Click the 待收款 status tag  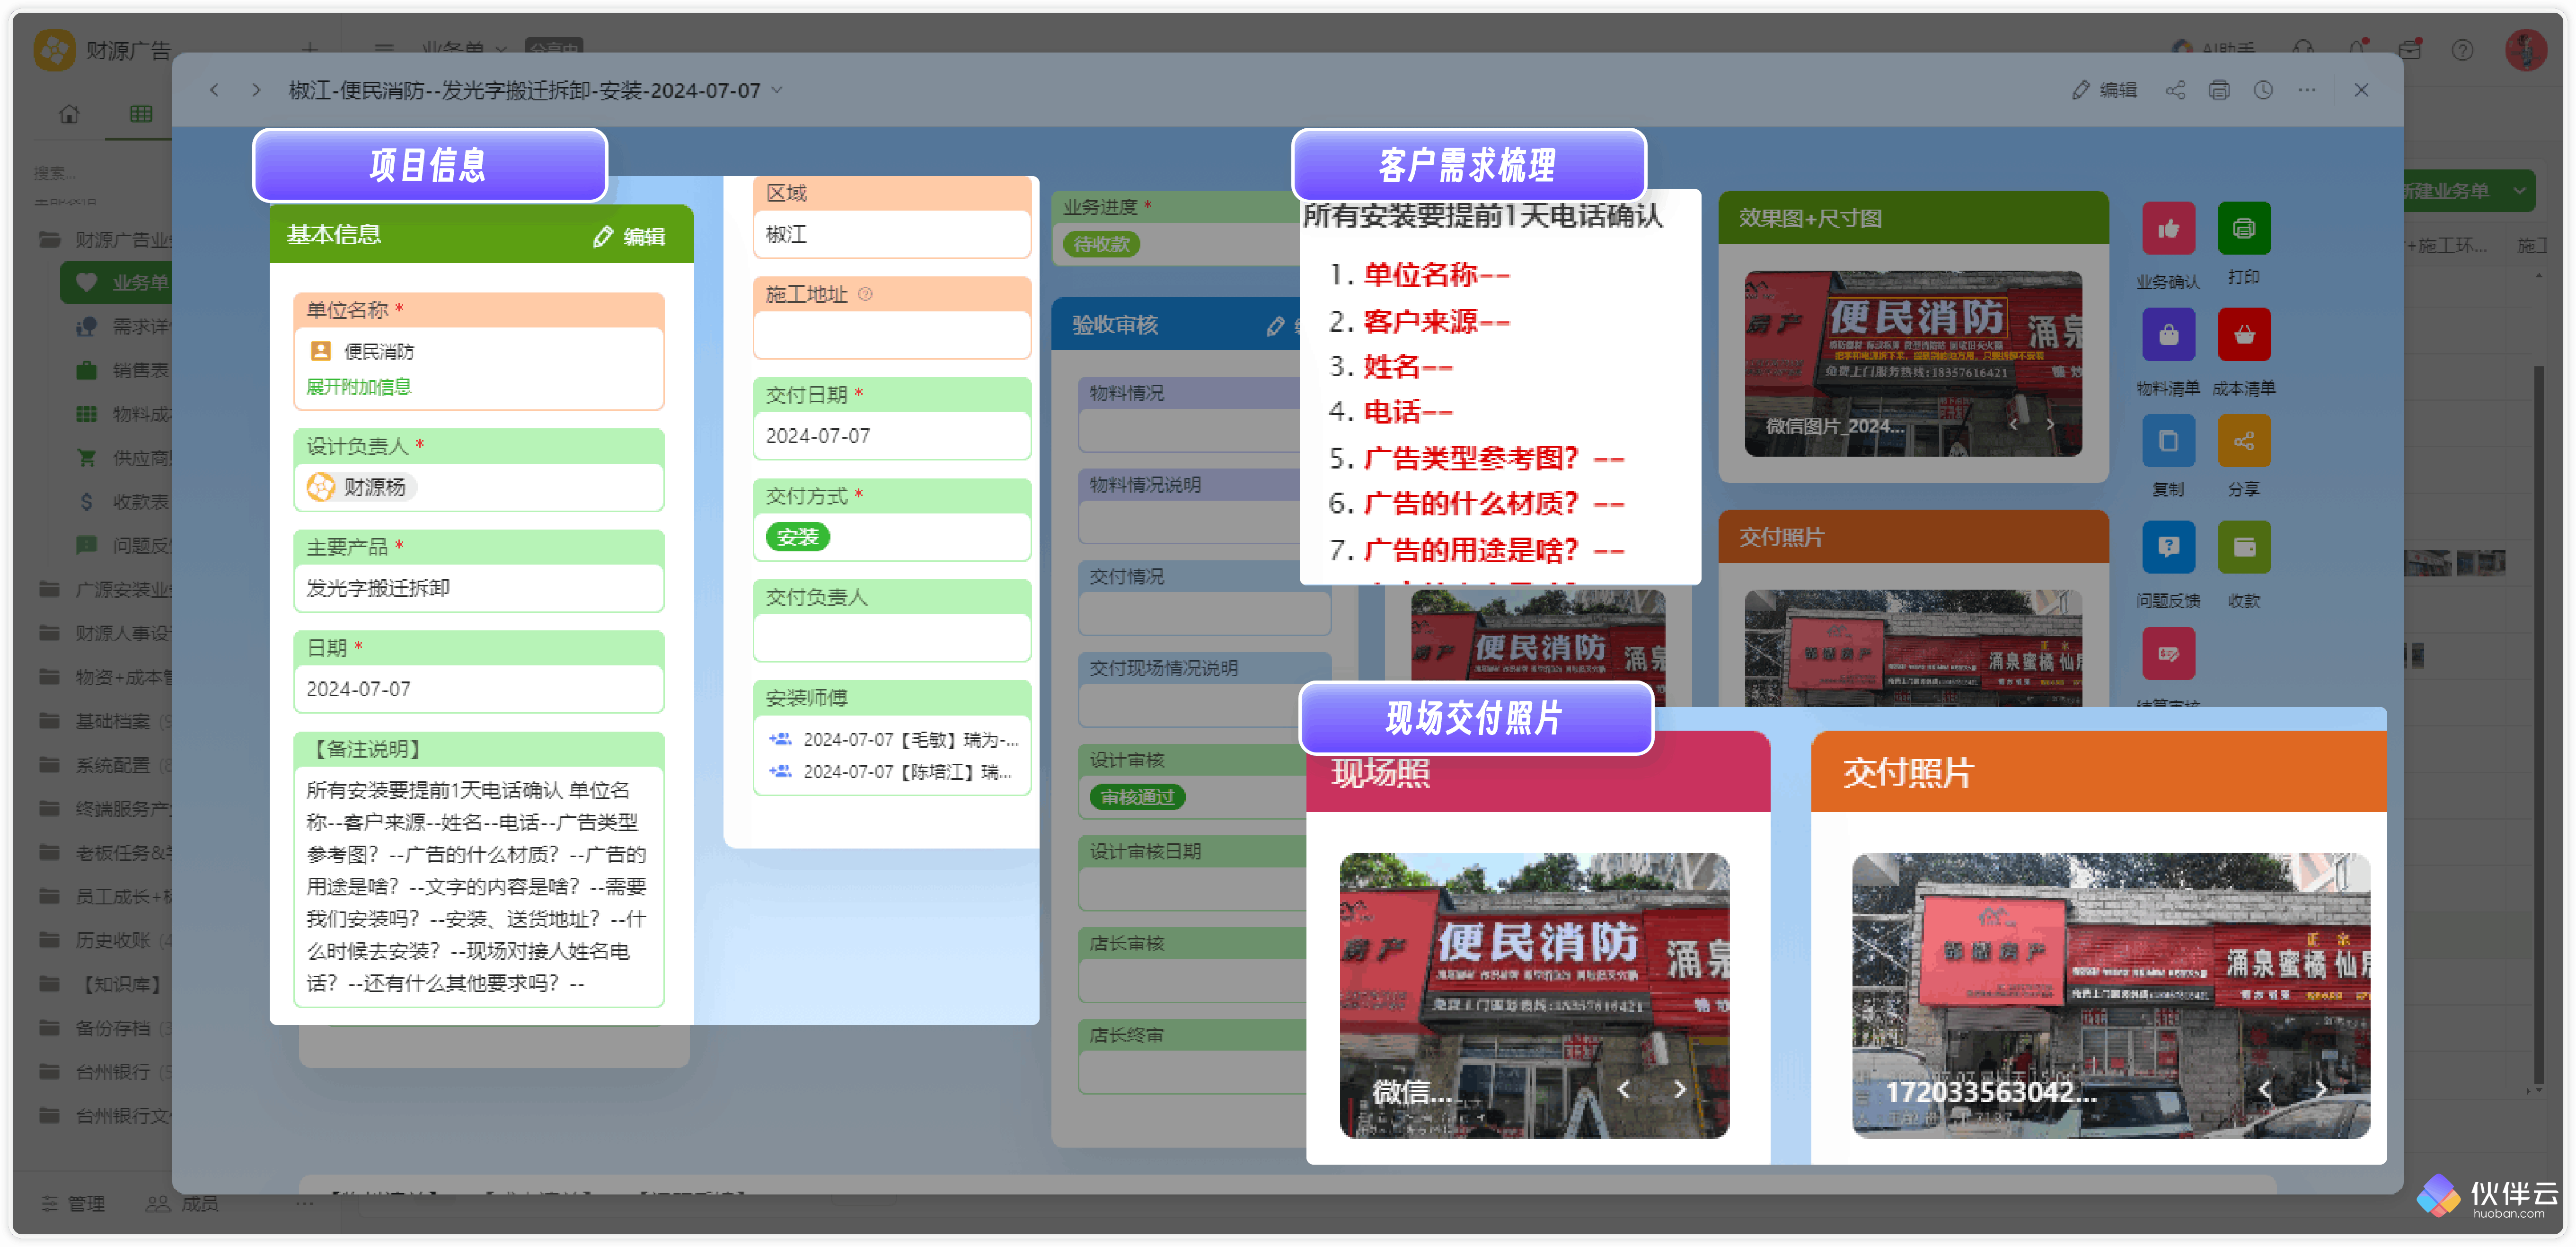tap(1102, 244)
